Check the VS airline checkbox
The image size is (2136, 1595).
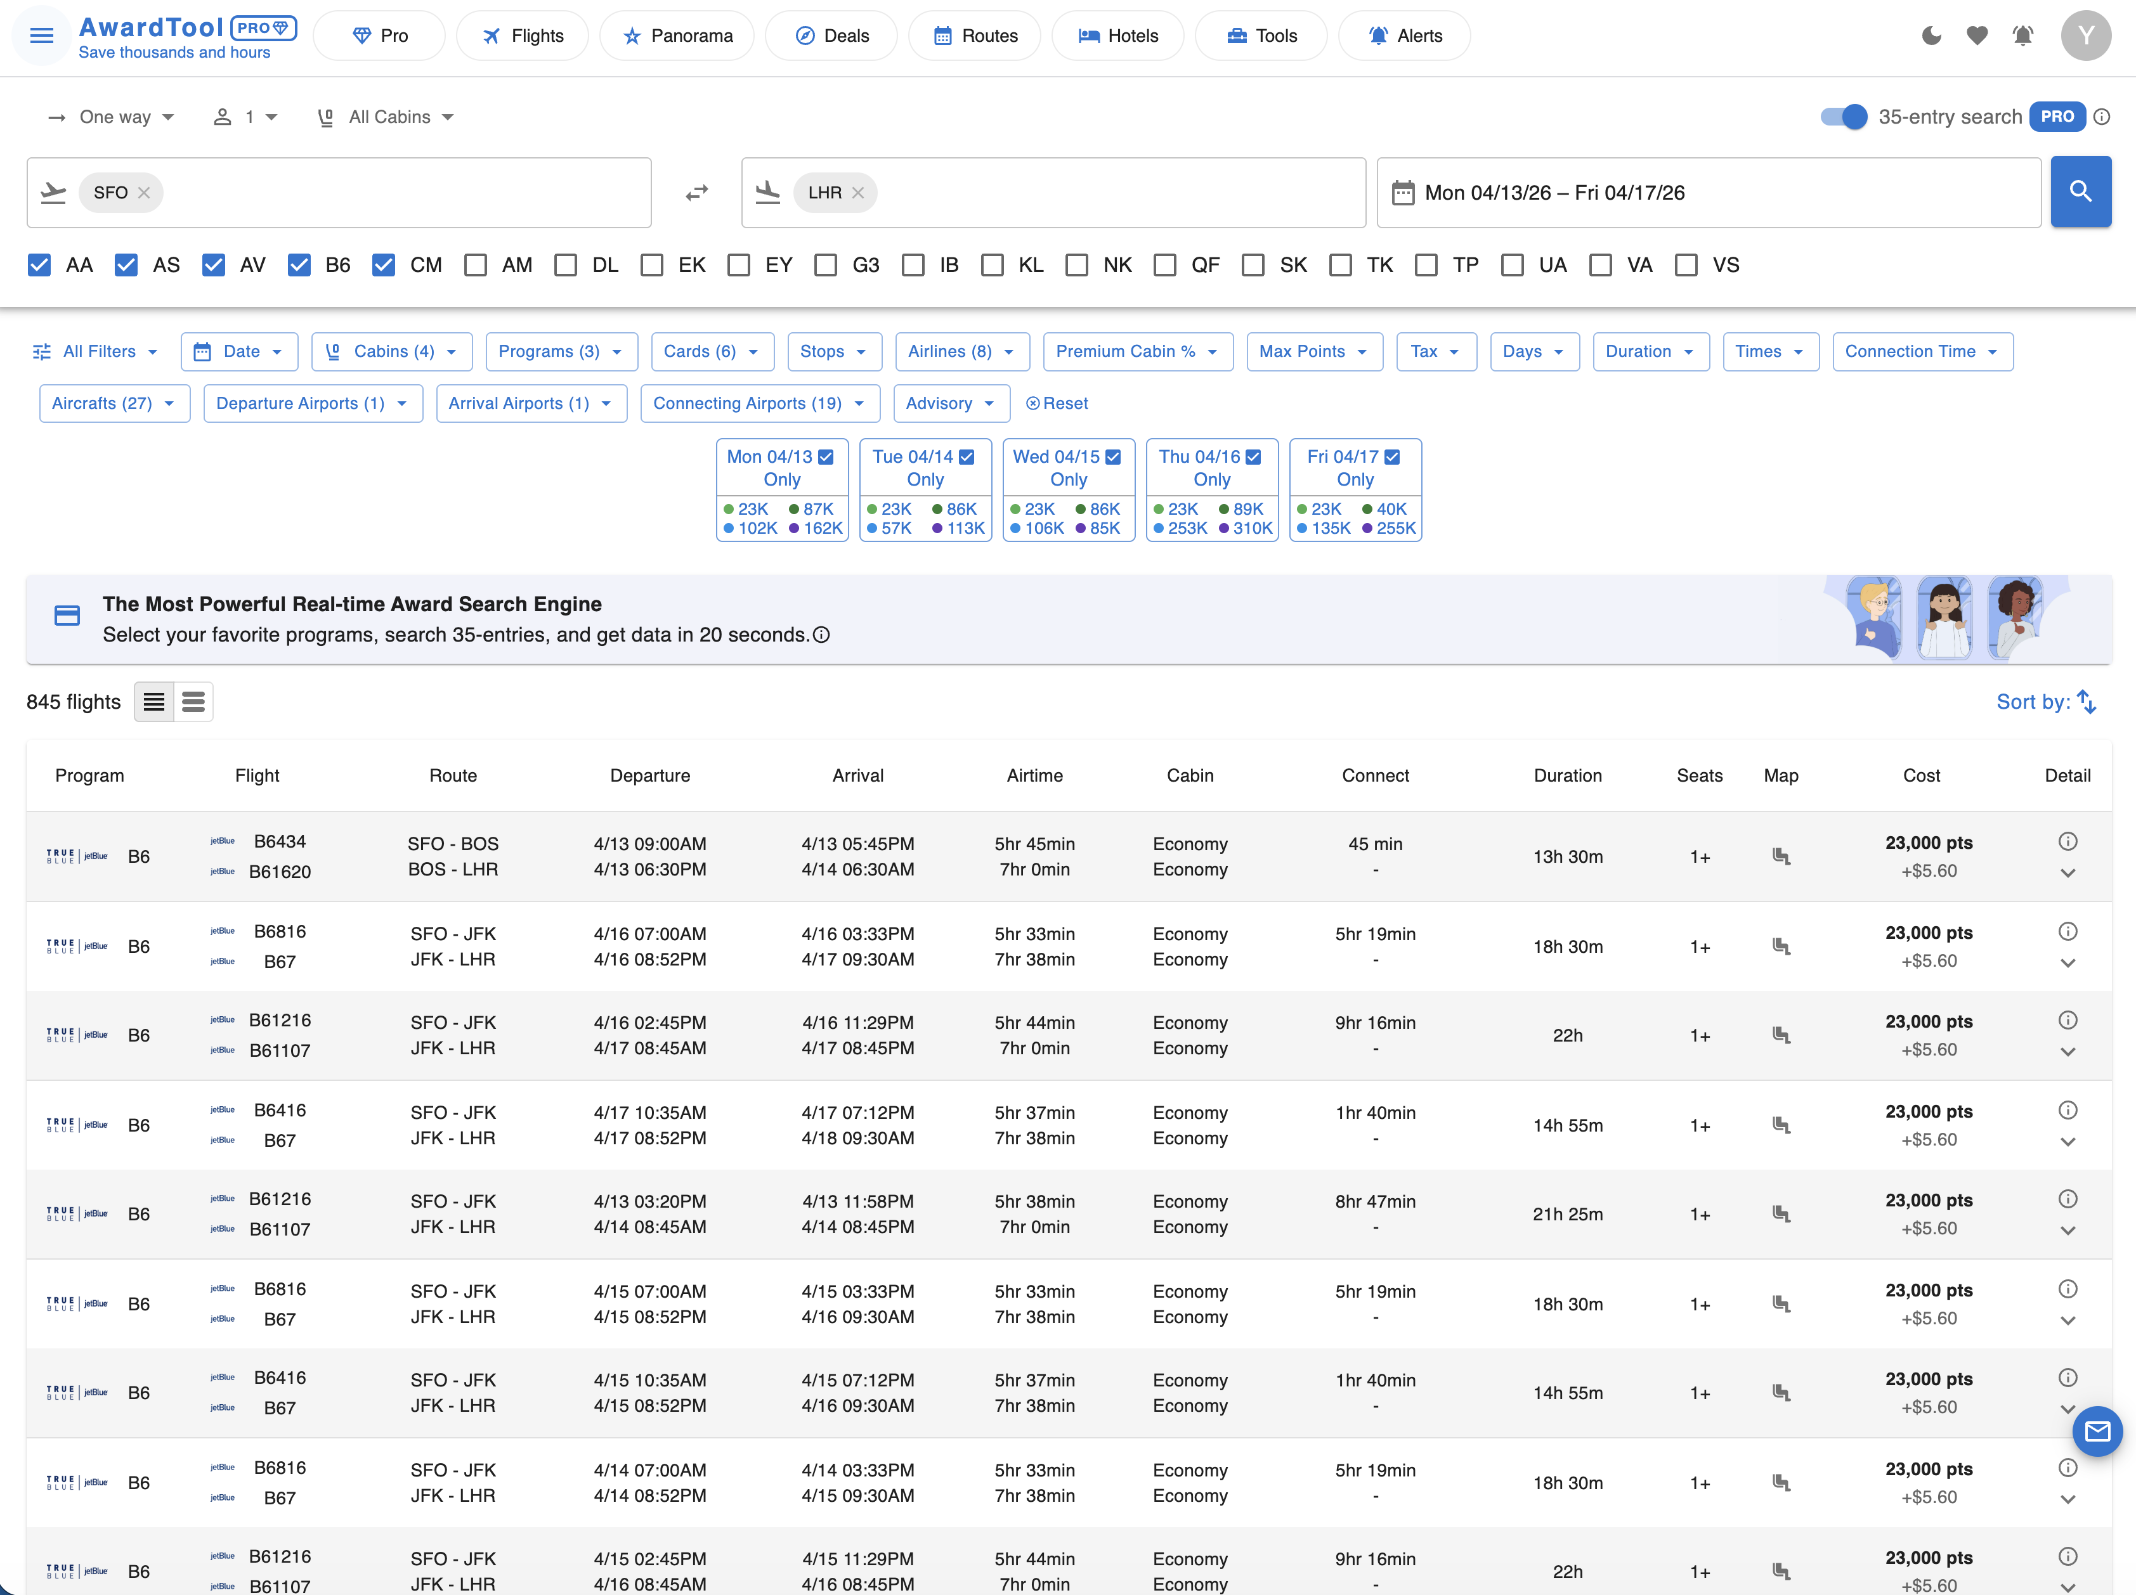coord(1686,264)
